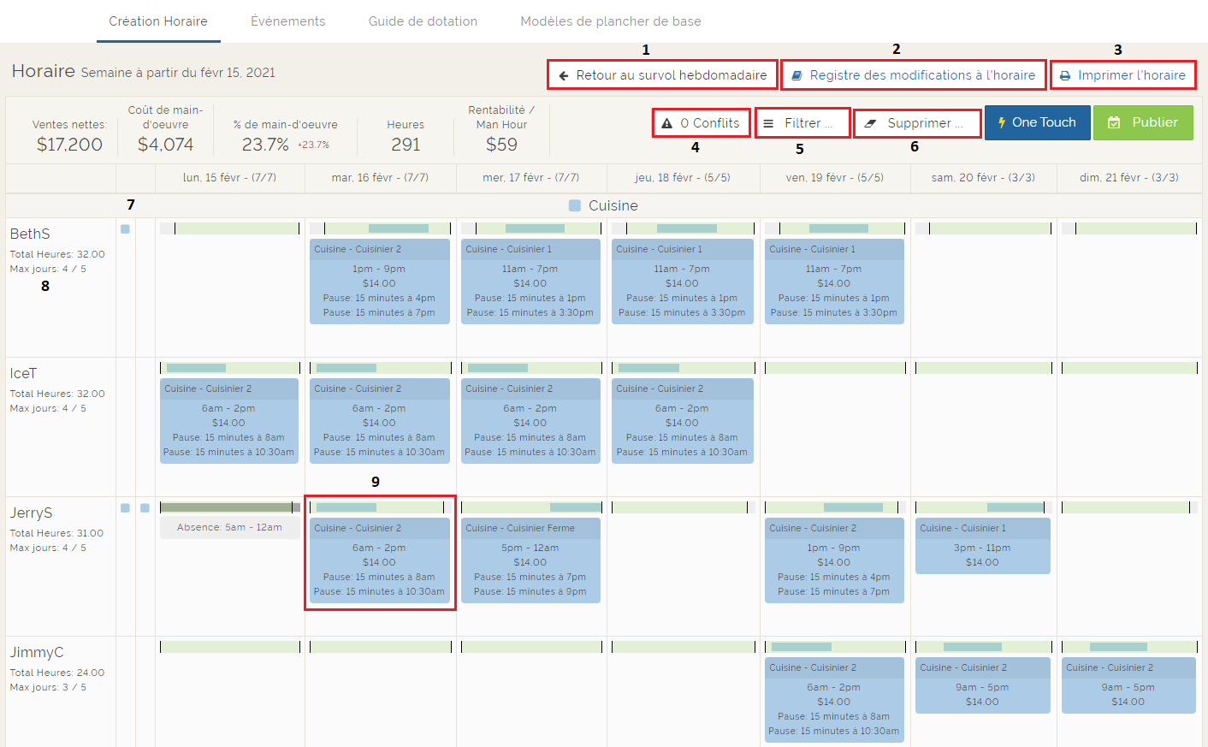
Task: Open the Filtrer dropdown
Action: [802, 122]
